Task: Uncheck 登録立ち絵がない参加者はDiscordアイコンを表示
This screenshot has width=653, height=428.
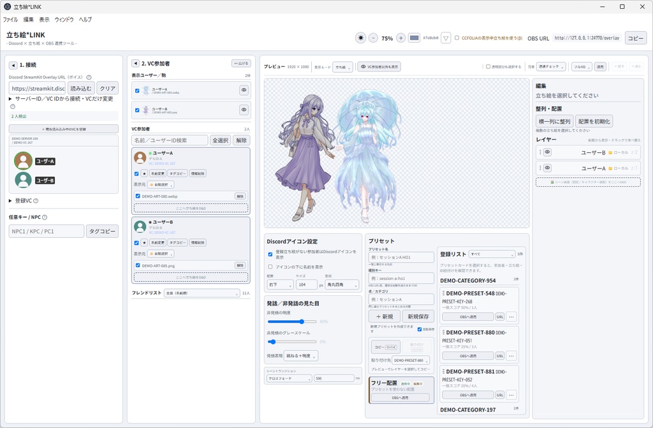Action: pos(270,255)
